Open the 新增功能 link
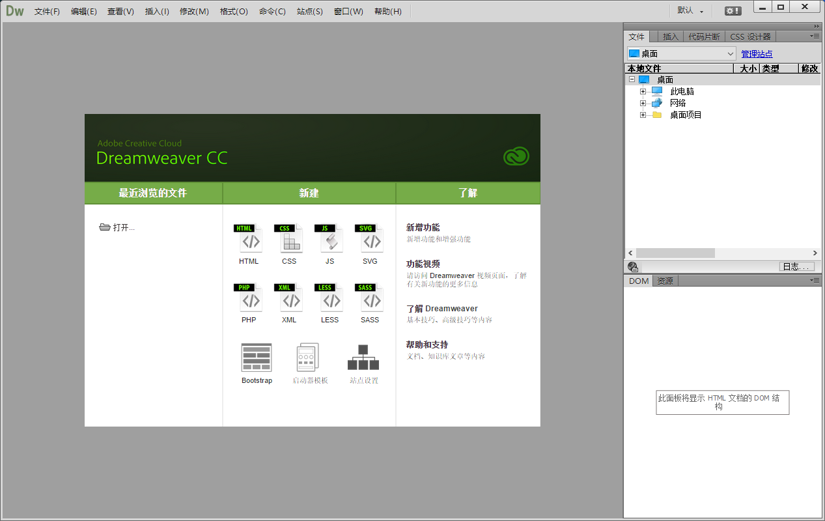825x521 pixels. click(x=423, y=227)
